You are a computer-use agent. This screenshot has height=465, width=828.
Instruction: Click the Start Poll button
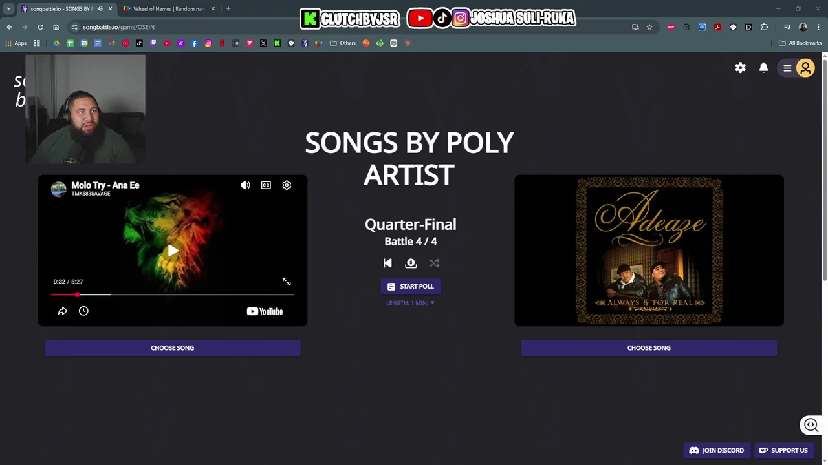coord(411,287)
